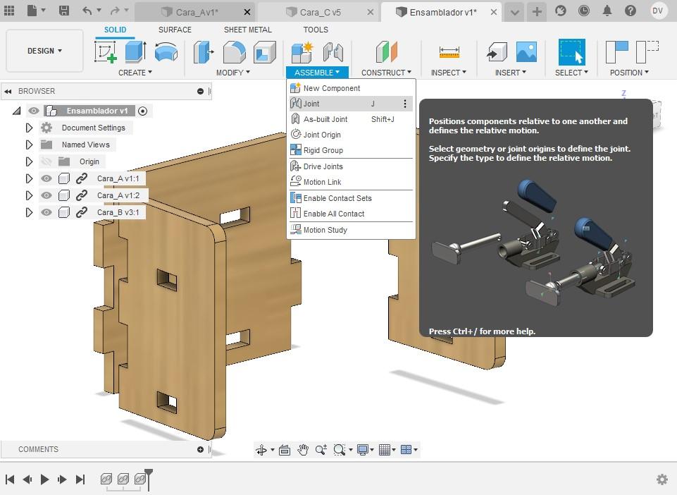Toggle visibility of Ensamblador v1 root

33,111
